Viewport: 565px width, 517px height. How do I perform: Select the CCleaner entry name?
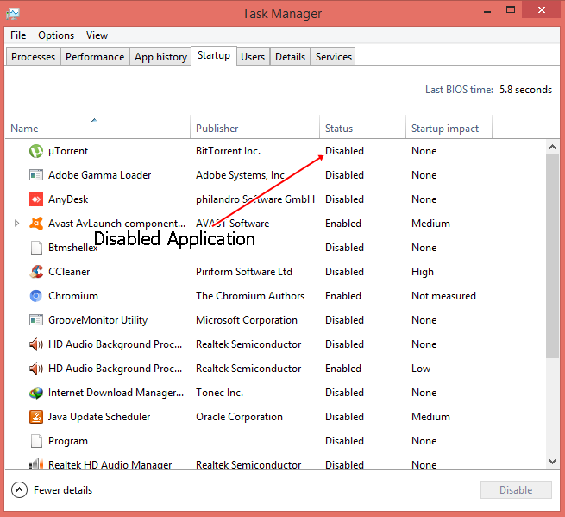coord(69,272)
